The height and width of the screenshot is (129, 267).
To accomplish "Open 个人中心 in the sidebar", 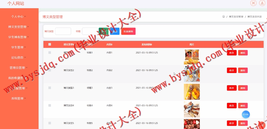I will click(17, 16).
